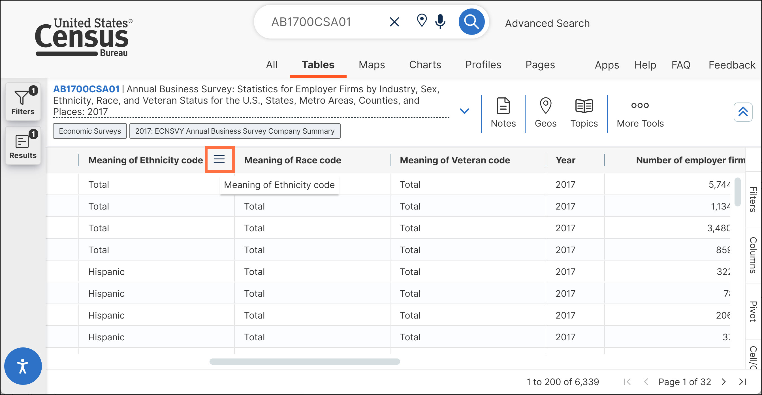Collapse the header with double-chevron up button
762x395 pixels.
[x=743, y=112]
